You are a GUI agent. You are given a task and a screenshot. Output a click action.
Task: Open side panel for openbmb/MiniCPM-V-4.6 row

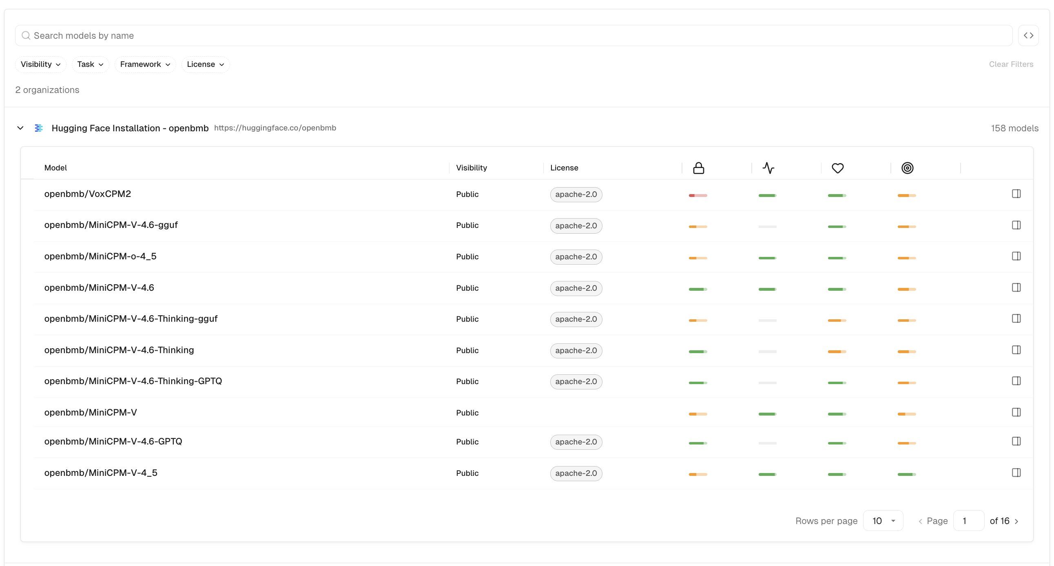[x=1016, y=287]
